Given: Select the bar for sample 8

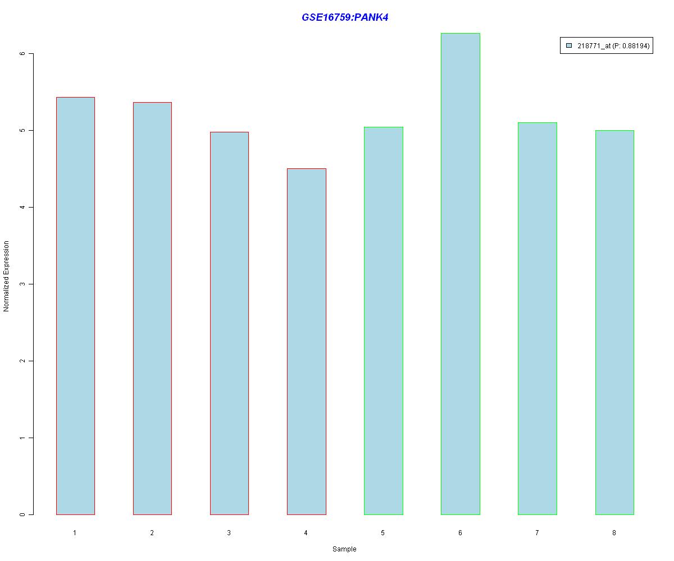Looking at the screenshot, I should [614, 323].
